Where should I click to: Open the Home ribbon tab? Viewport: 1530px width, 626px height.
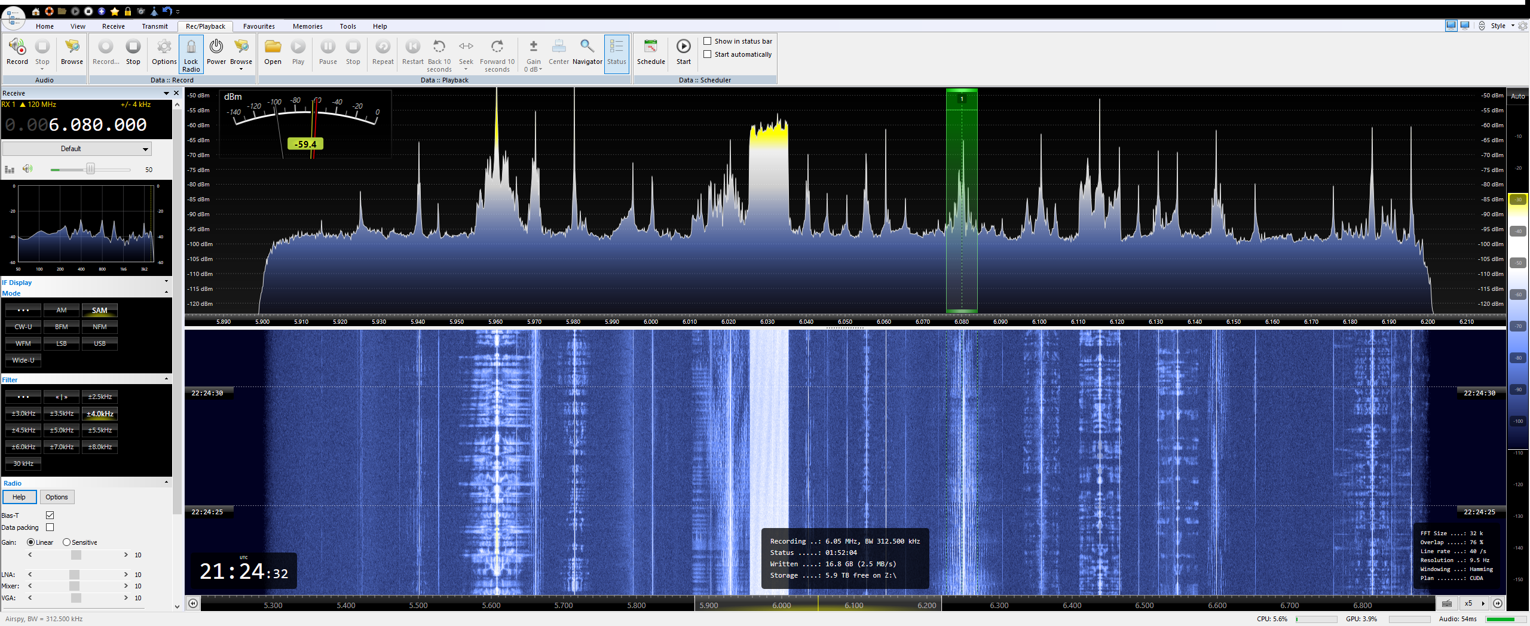pyautogui.click(x=45, y=26)
